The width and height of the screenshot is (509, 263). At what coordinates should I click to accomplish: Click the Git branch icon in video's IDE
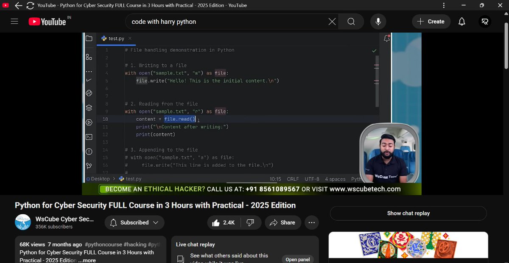point(89,166)
